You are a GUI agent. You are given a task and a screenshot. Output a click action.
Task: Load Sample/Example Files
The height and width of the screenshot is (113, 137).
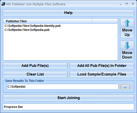pos(102,74)
